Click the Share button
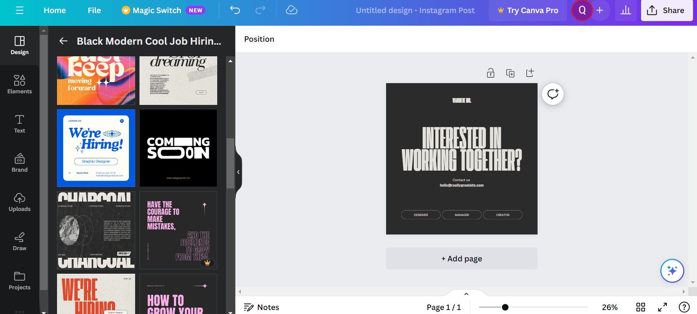The image size is (697, 314). [x=666, y=10]
